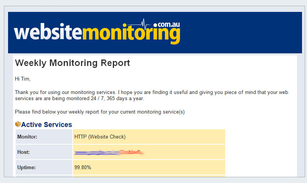Click the partially visible row below Uptime
Viewport: 307px width, 183px height.
click(120, 176)
